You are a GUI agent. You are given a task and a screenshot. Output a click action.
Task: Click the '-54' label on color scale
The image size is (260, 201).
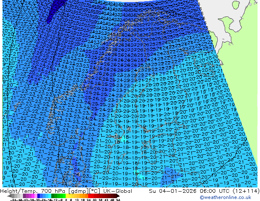pos(13,200)
